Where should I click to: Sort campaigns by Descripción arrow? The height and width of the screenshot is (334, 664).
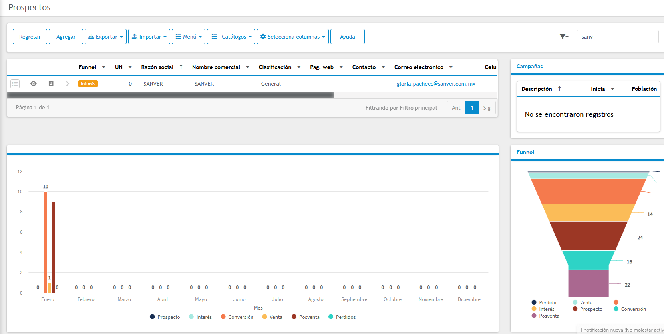(559, 89)
